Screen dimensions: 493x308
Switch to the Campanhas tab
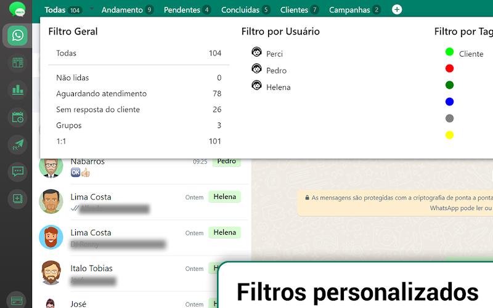[355, 10]
